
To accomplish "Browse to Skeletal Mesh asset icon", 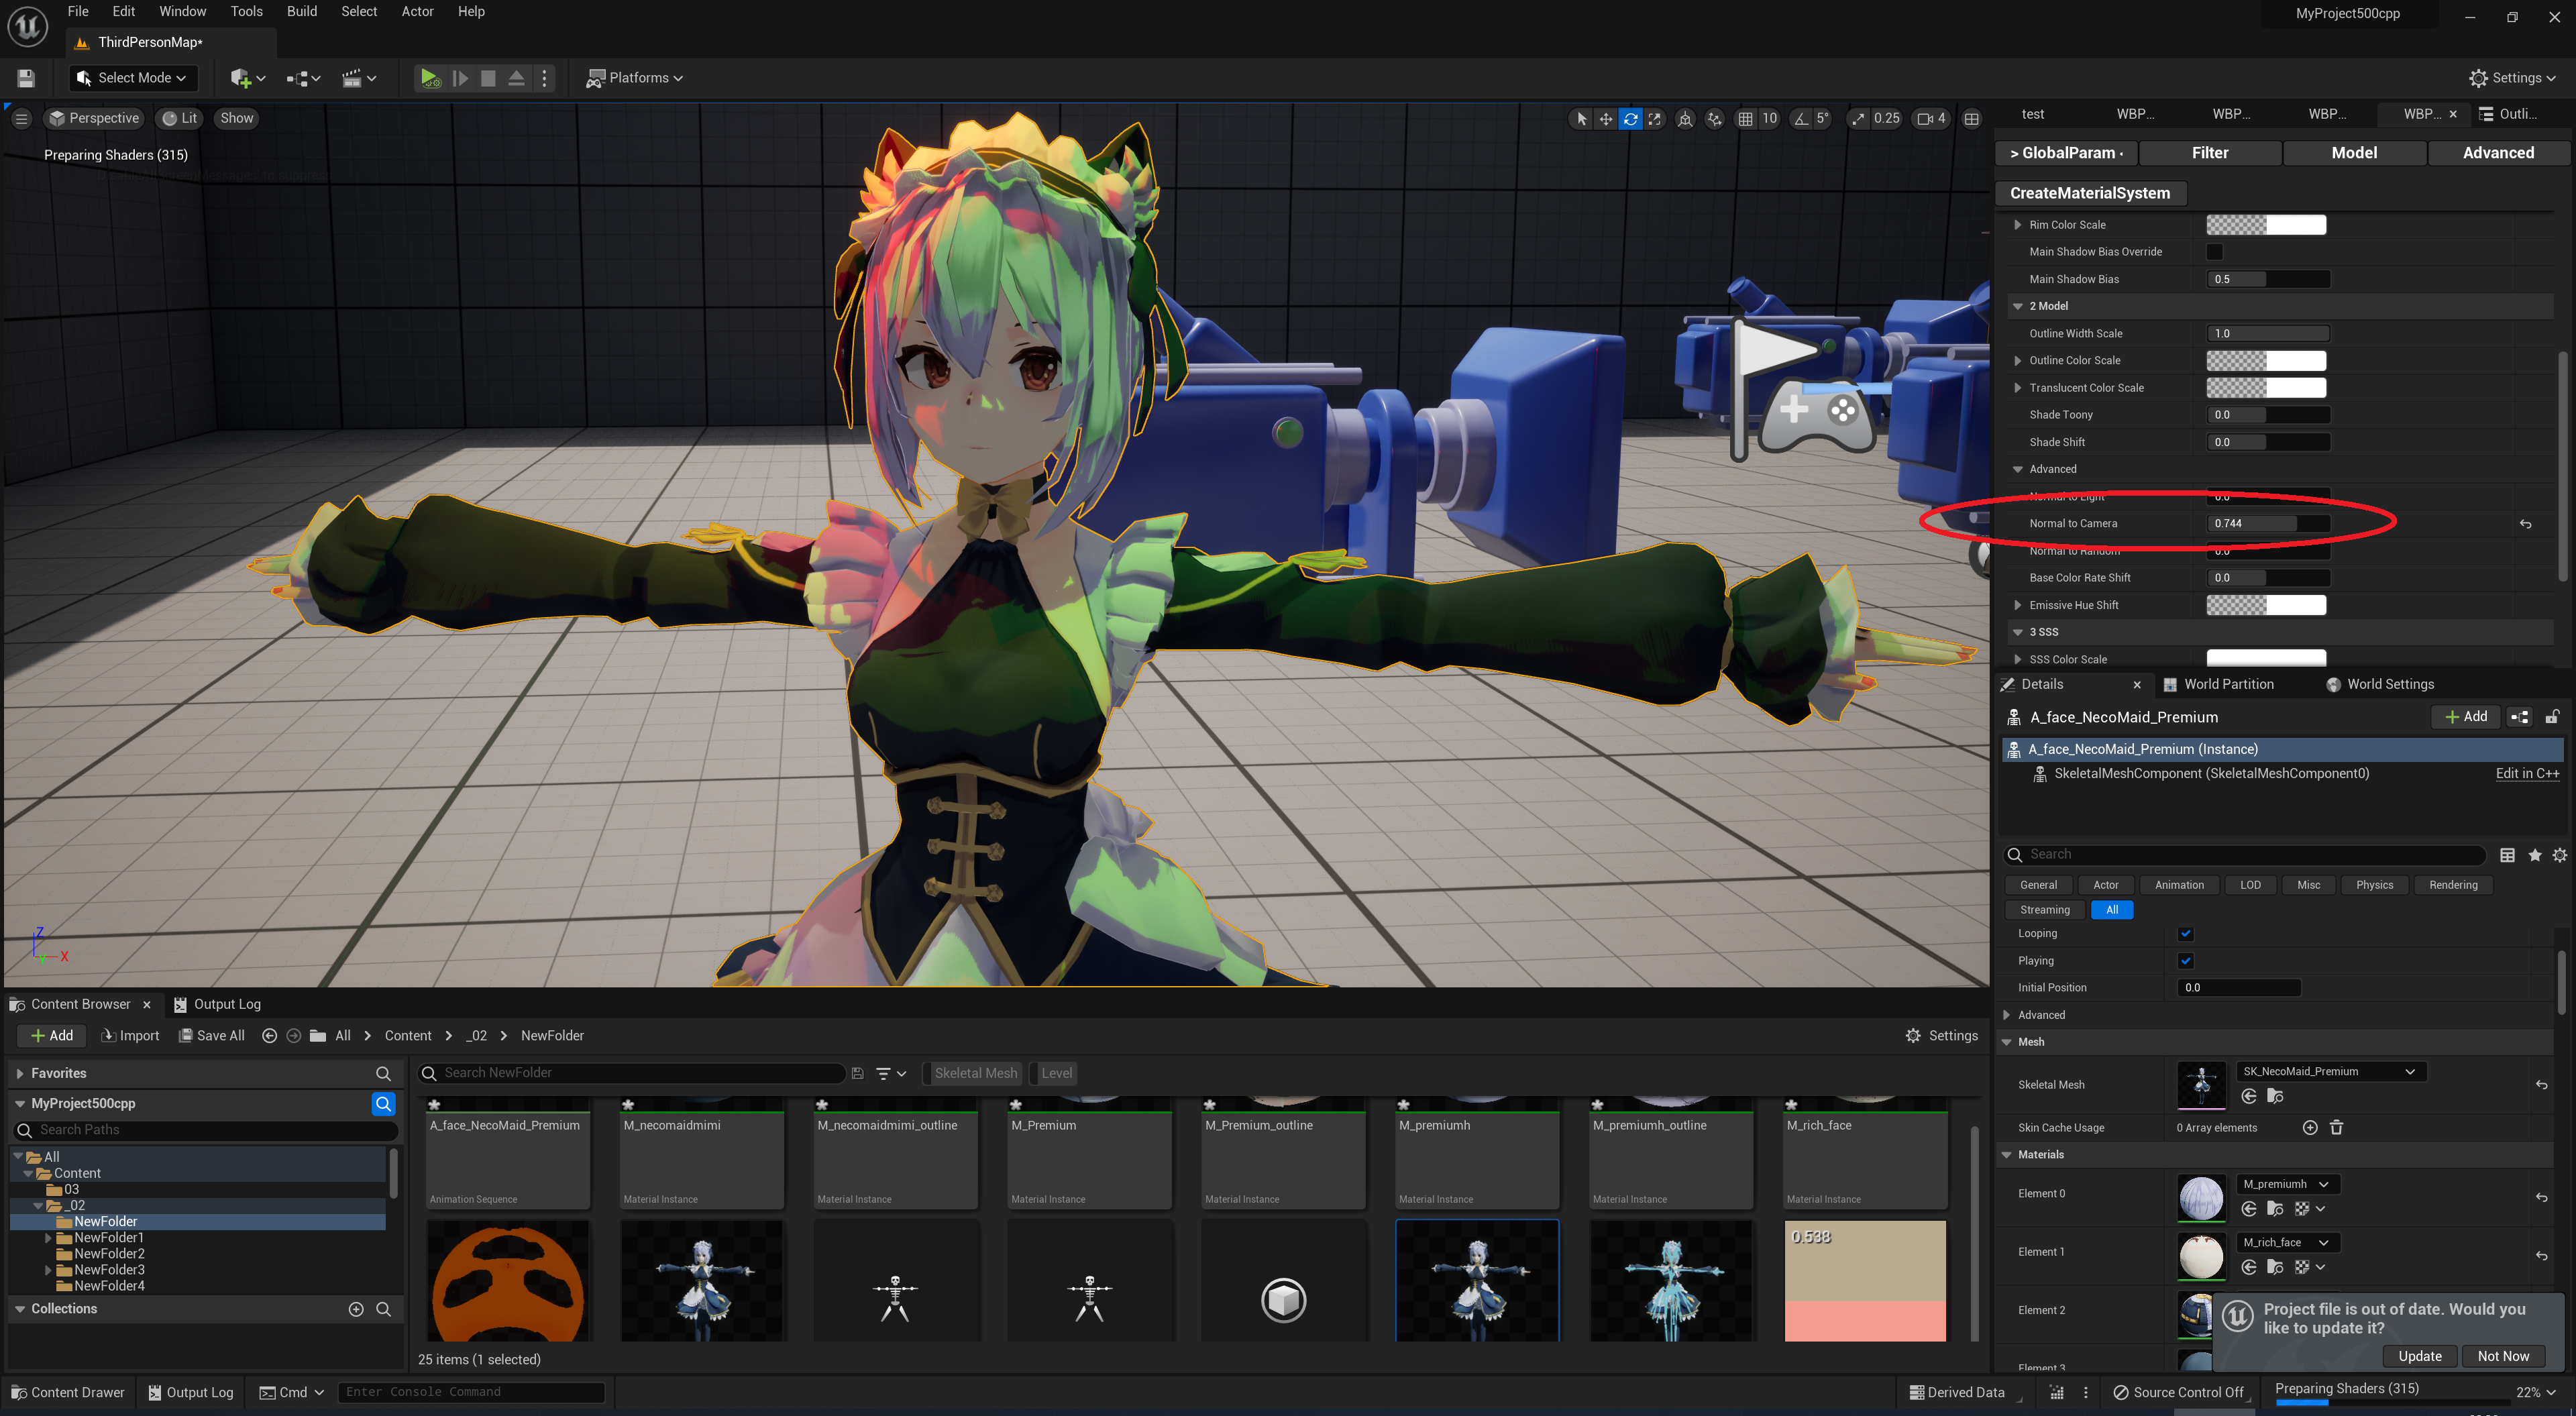I will pos(2275,1097).
